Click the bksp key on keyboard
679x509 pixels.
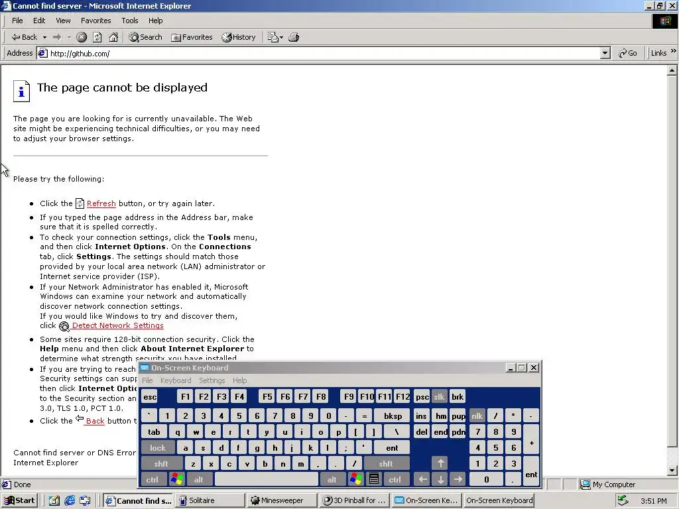point(393,416)
